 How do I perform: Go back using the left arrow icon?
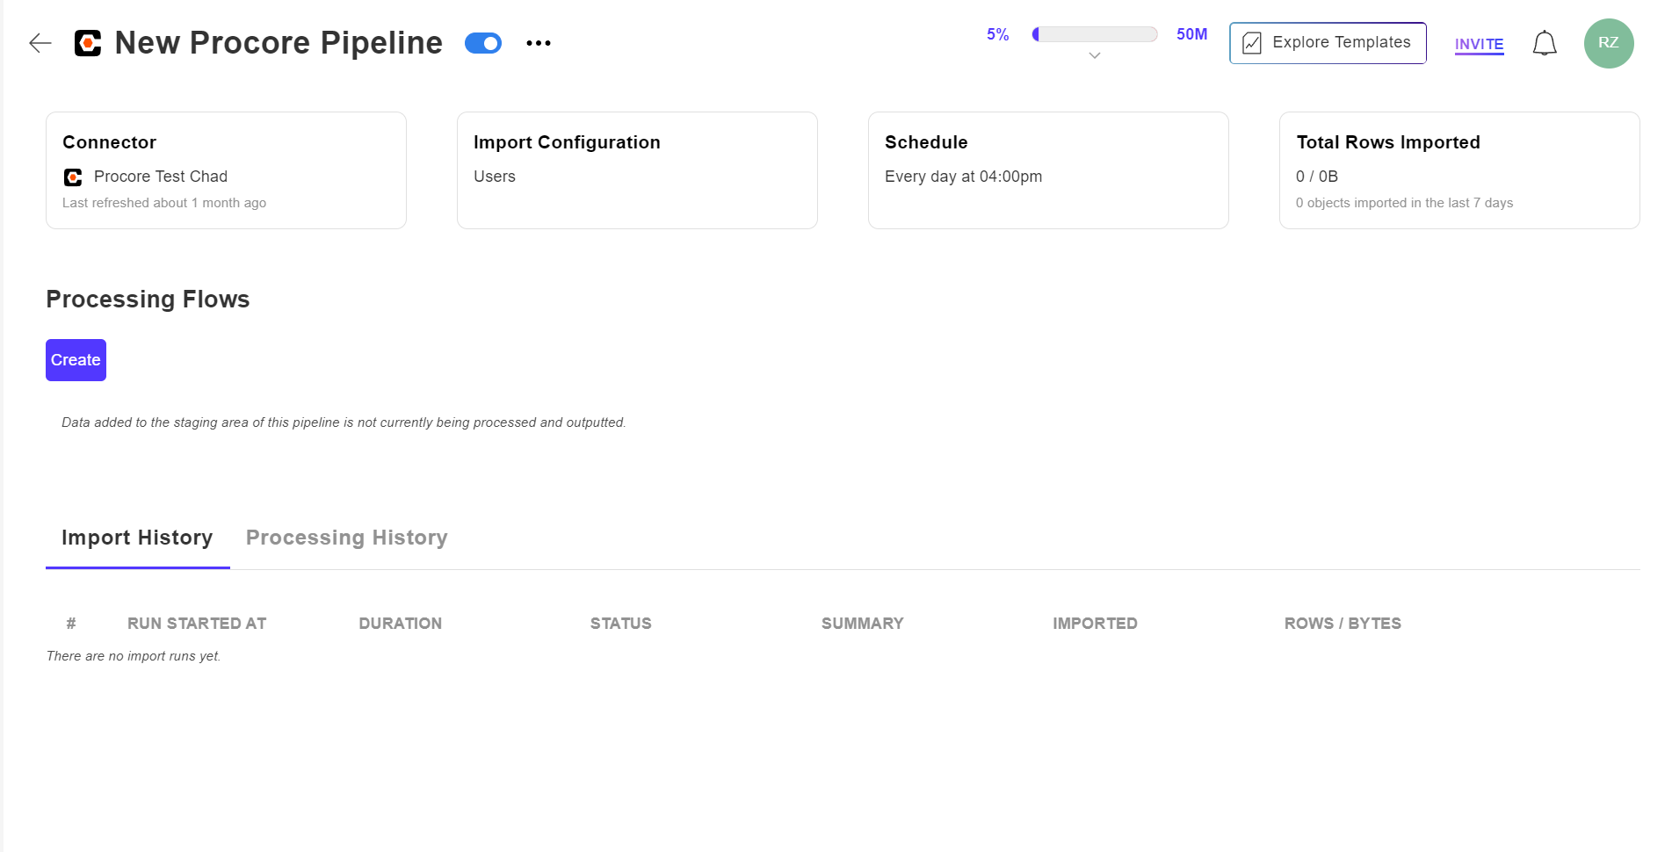tap(40, 43)
